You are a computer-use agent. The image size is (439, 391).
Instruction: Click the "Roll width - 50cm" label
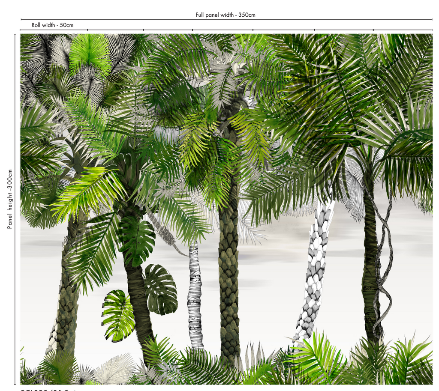pyautogui.click(x=52, y=25)
